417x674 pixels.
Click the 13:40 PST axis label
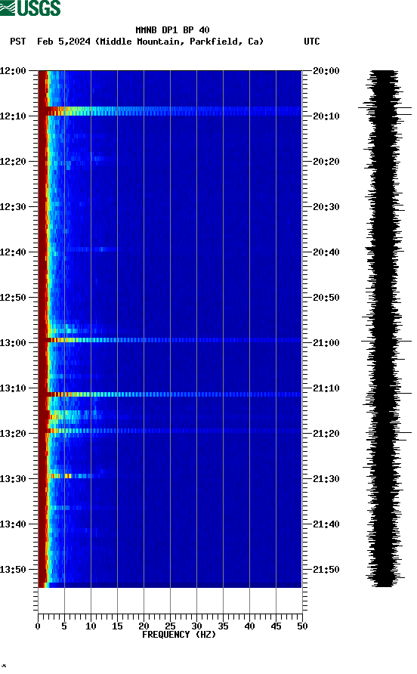tap(13, 524)
